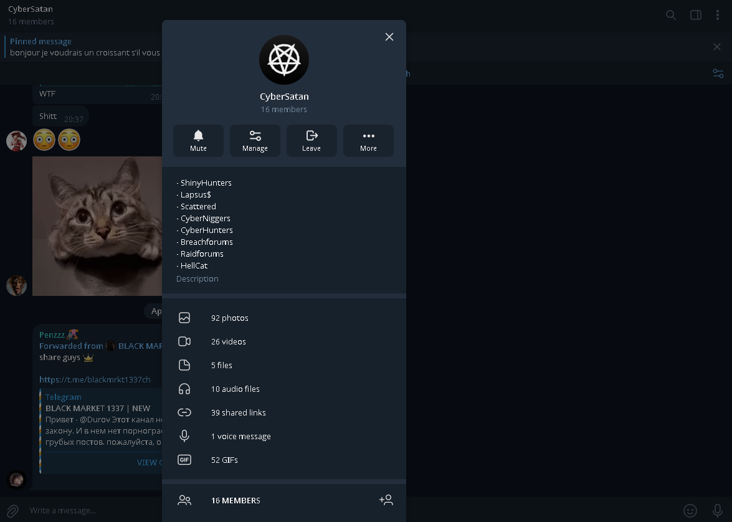Click the VIEW button in link preview
The width and height of the screenshot is (732, 522).
point(150,462)
